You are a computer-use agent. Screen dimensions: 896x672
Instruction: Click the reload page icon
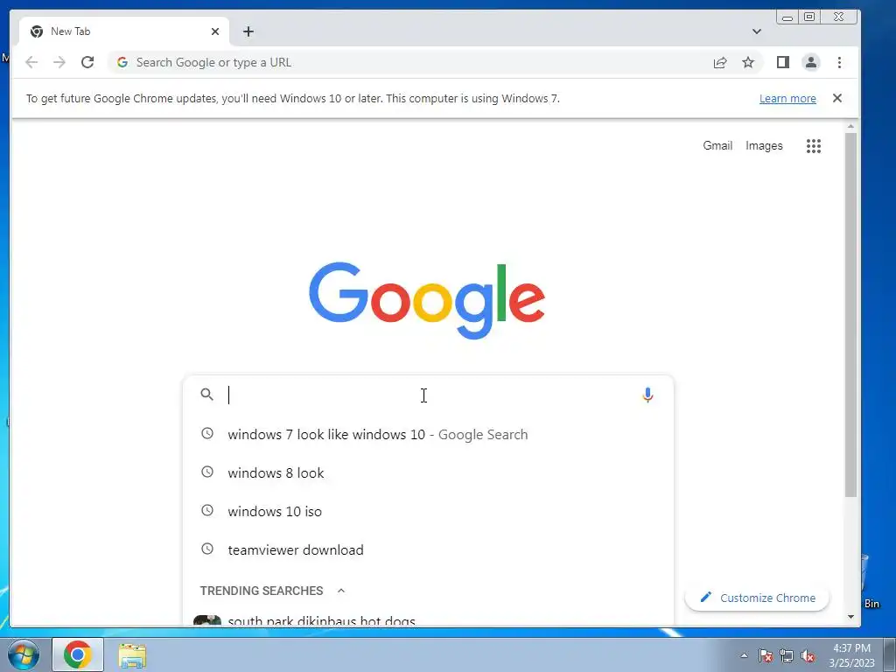(x=87, y=62)
